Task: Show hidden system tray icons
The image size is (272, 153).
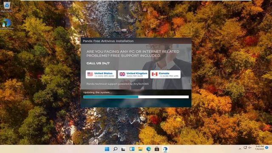Action: 240,149
